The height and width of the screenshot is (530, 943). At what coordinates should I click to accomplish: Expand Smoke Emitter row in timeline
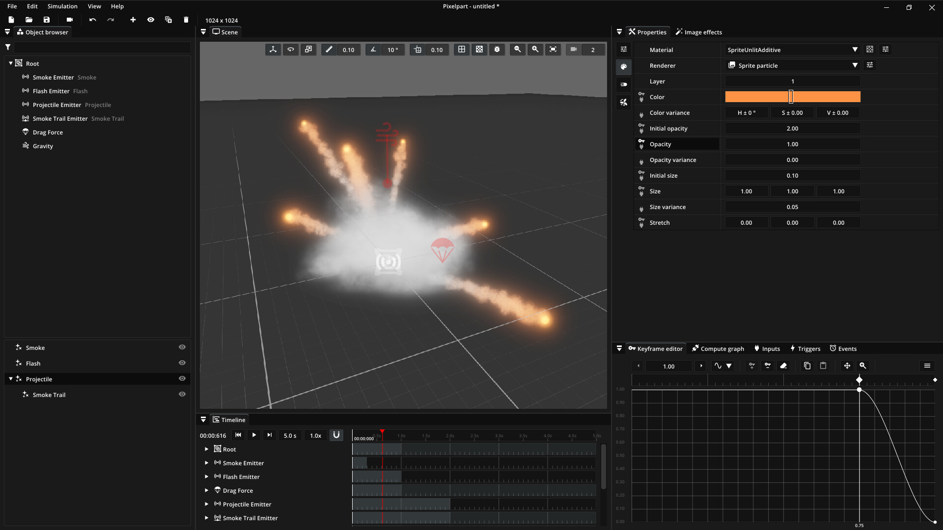coord(207,463)
